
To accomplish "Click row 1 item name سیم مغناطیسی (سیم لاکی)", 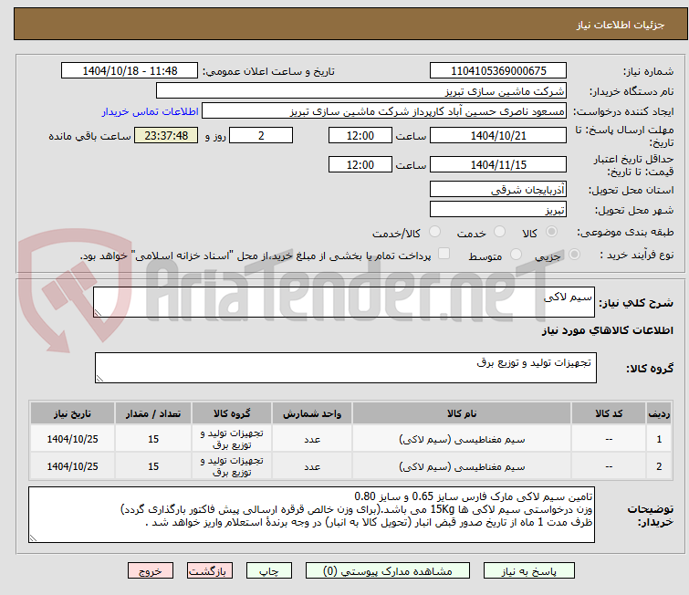I will point(462,440).
